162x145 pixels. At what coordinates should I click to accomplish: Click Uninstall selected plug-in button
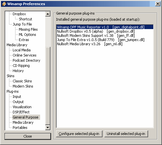126,134
